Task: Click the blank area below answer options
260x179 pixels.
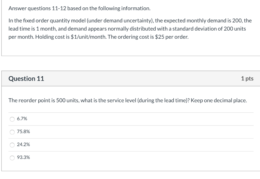Action: pos(130,168)
